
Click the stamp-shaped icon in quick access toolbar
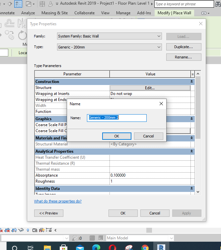[50, 4]
